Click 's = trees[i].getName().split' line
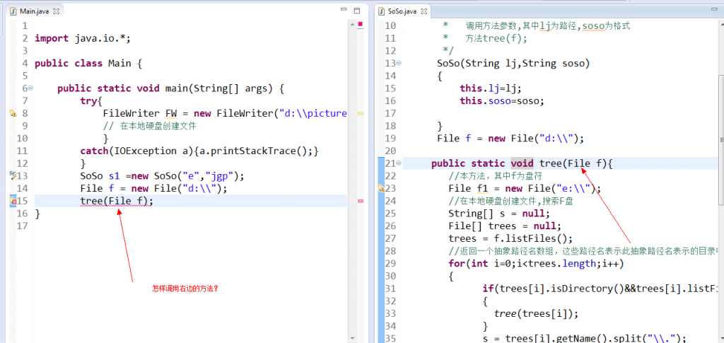This screenshot has height=343, width=724. click(x=585, y=338)
